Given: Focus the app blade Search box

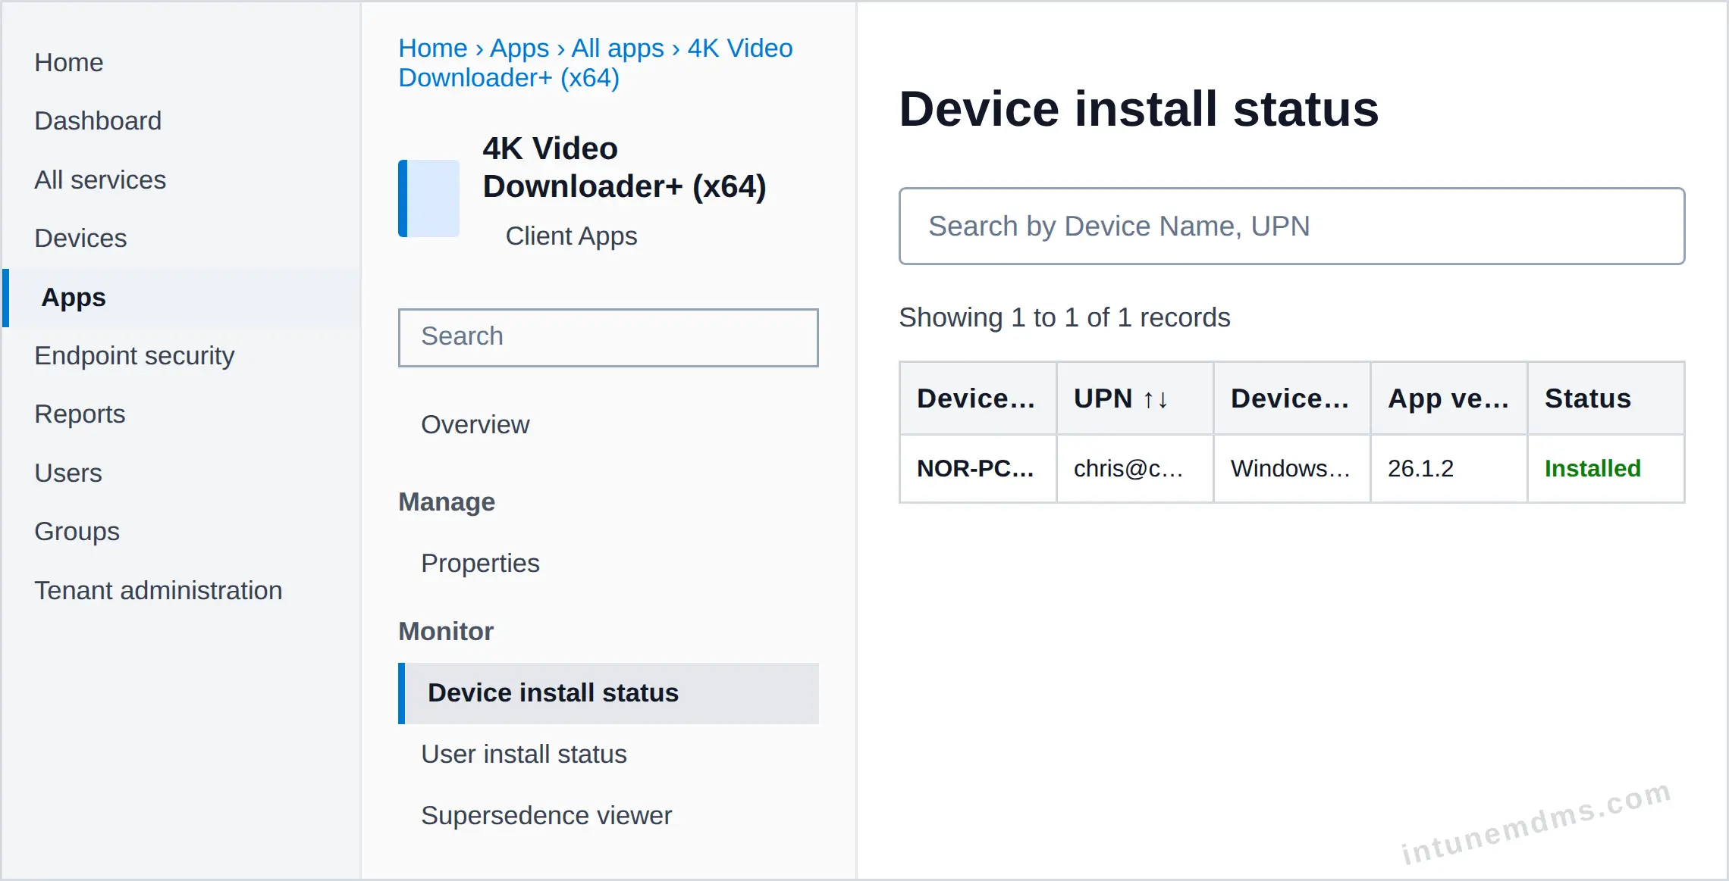Looking at the screenshot, I should (608, 337).
